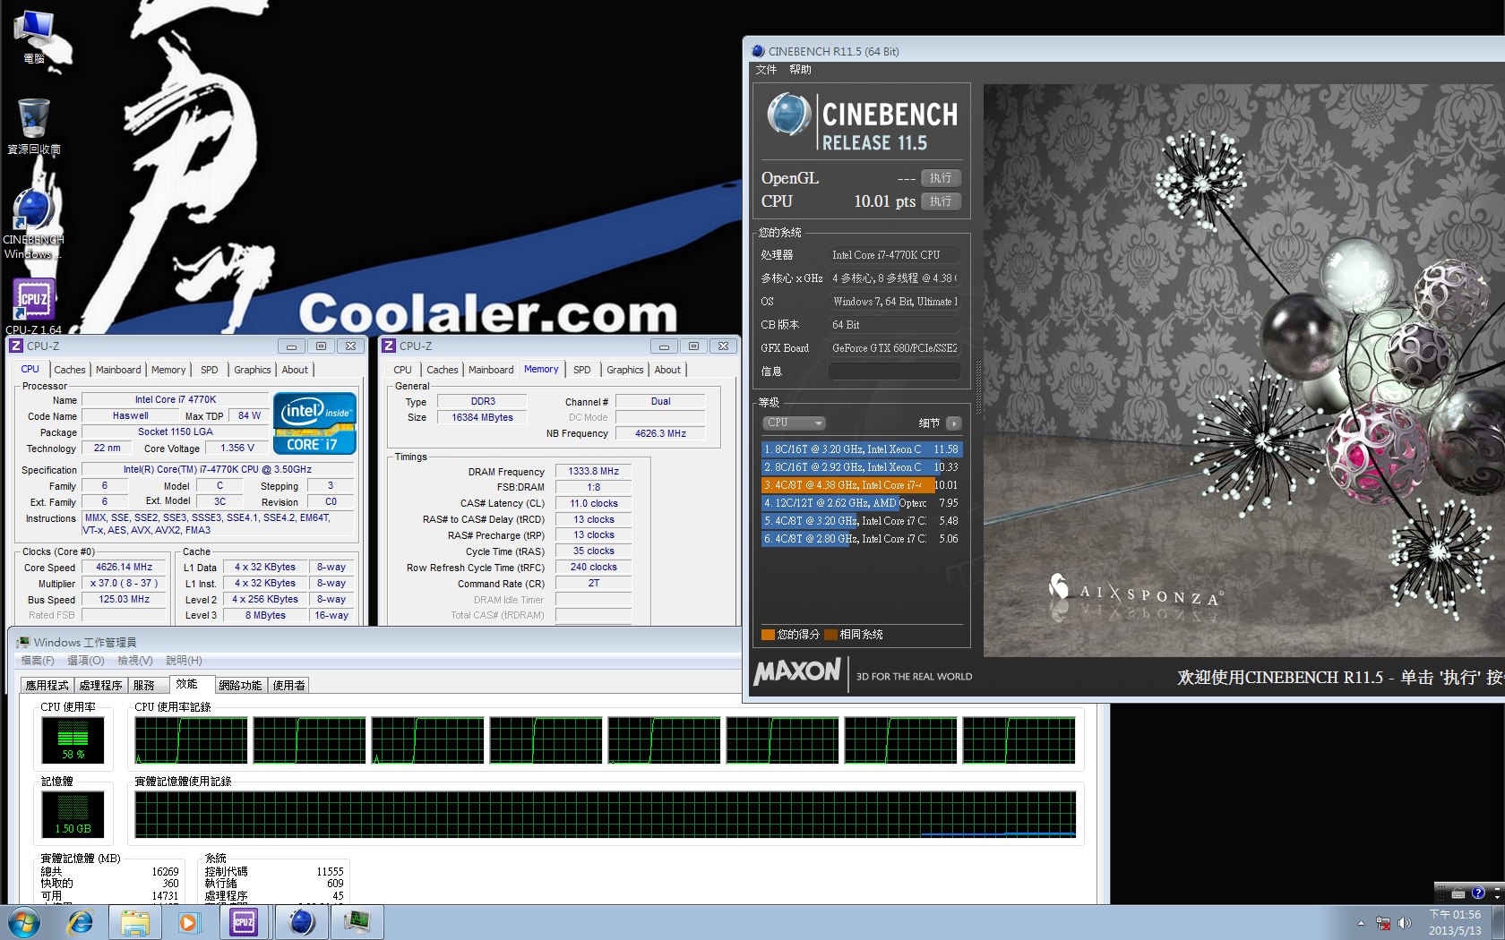This screenshot has width=1505, height=940.
Task: Click the brown identical-system legend swatch
Action: 830,635
